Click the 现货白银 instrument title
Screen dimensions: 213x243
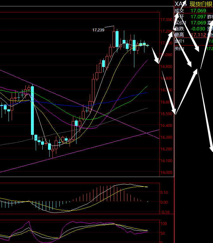point(201,4)
